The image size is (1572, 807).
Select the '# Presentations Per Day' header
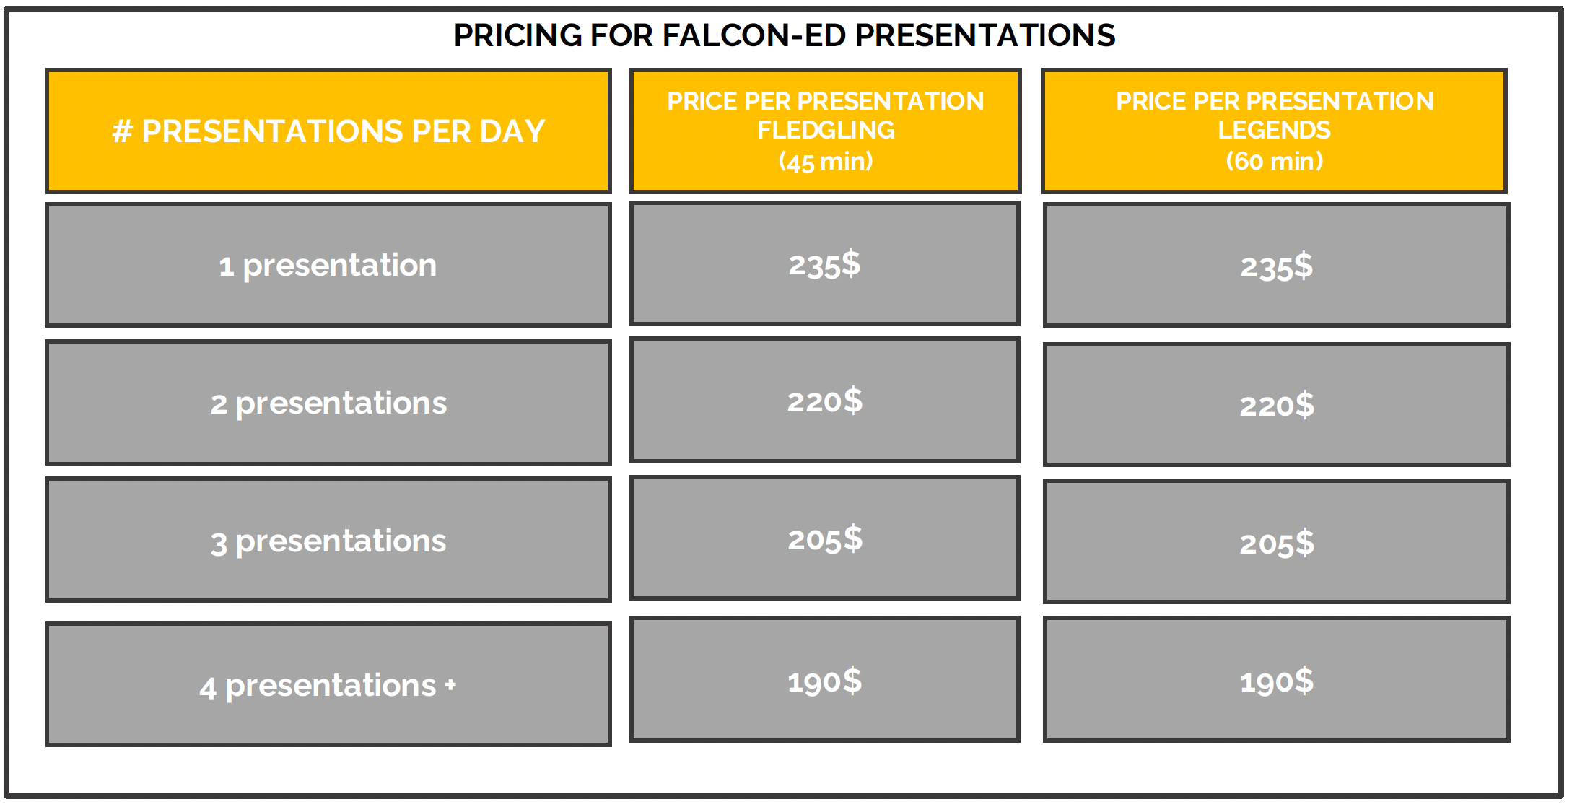(328, 131)
